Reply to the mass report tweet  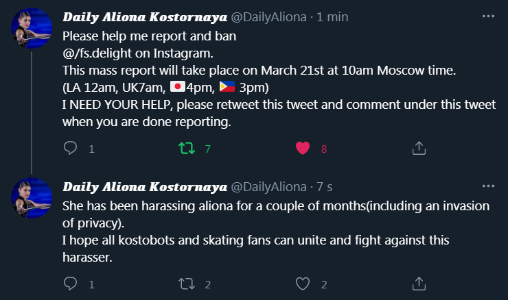[70, 148]
